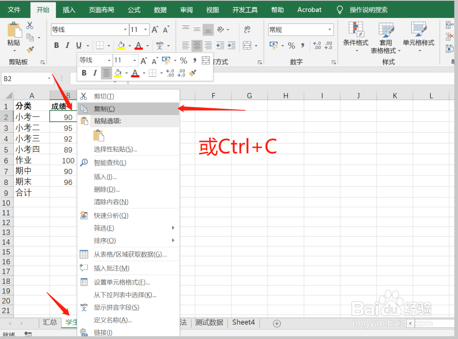458x339 pixels.
Task: Choose 复制 from the context menu
Action: (x=104, y=109)
